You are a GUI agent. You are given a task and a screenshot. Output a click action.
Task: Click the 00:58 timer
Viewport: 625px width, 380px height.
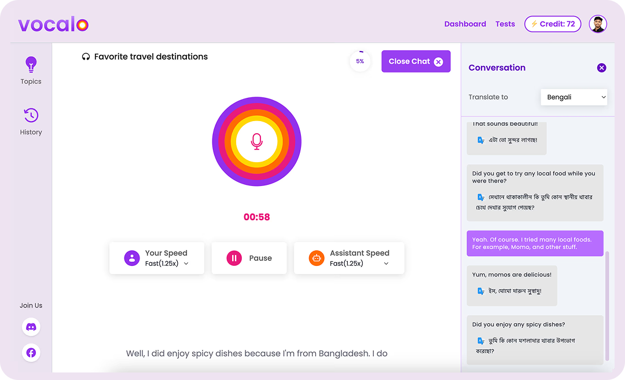pos(257,217)
